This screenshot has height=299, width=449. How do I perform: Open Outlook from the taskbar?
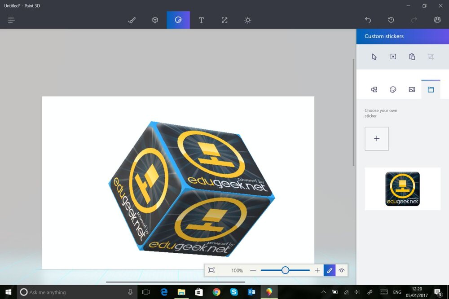tap(251, 292)
